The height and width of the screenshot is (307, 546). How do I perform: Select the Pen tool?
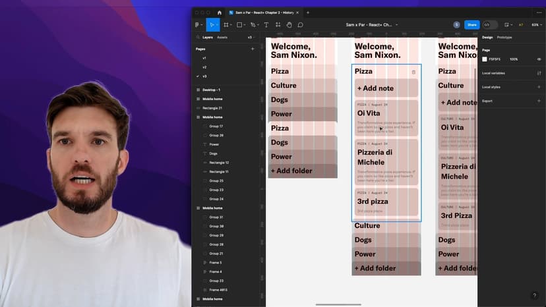tap(253, 25)
